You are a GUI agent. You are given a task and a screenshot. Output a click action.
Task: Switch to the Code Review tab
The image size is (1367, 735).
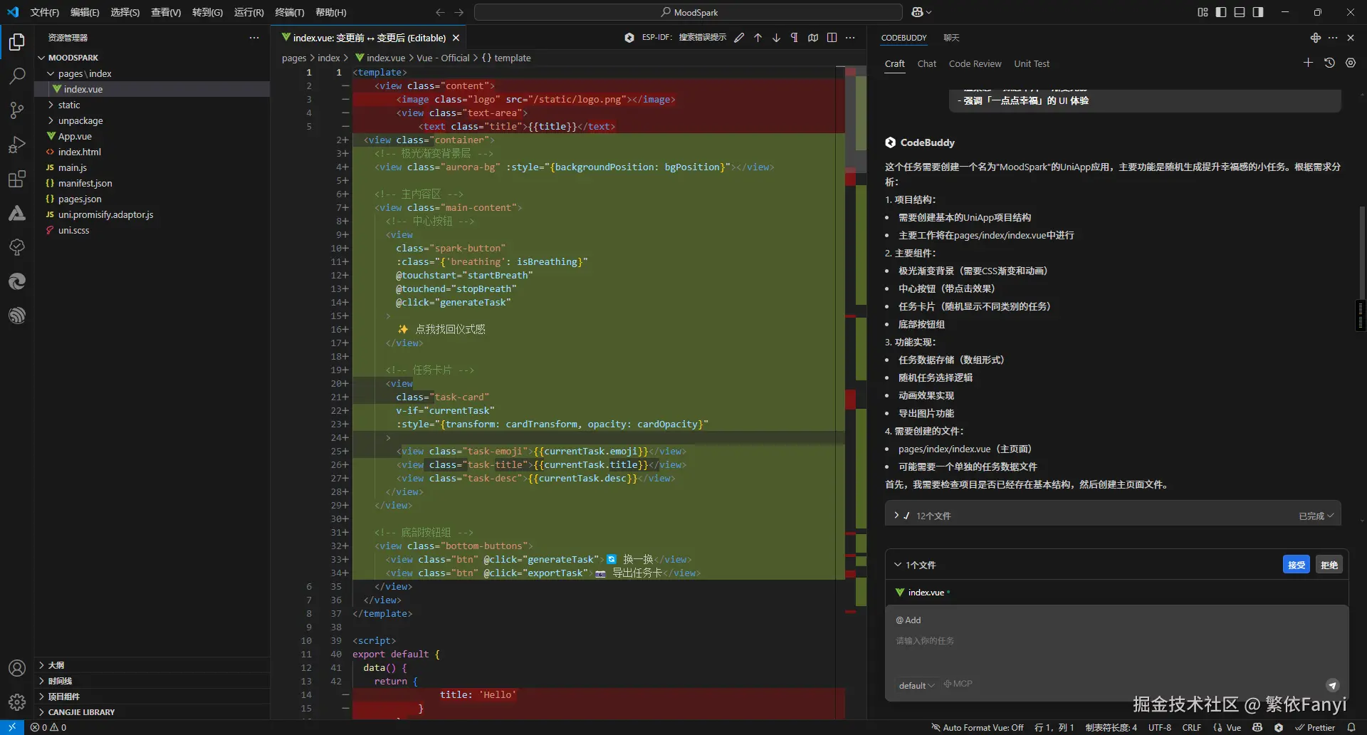point(975,63)
